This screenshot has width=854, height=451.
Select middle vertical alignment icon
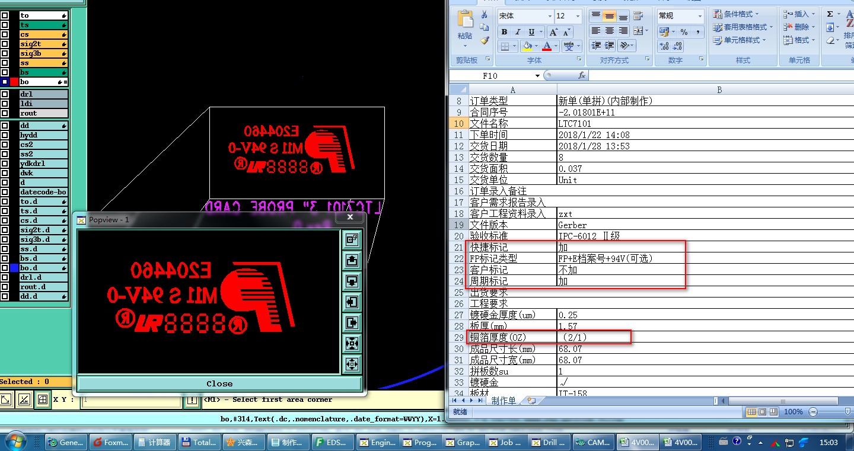pyautogui.click(x=609, y=16)
